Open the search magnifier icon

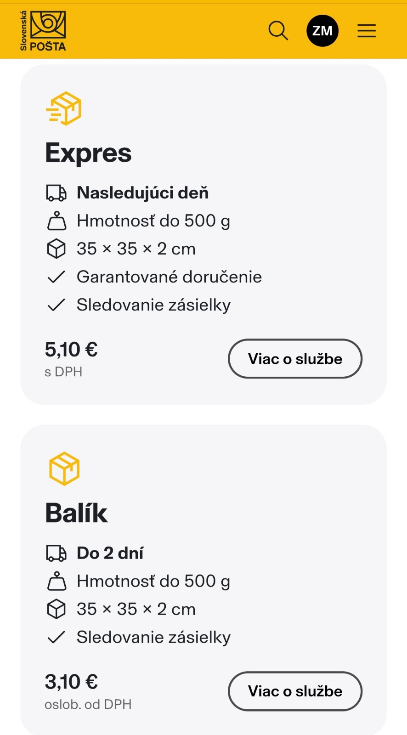[278, 31]
